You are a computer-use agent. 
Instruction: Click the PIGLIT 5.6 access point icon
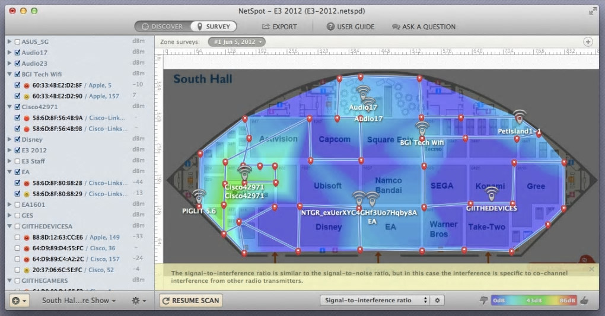199,197
